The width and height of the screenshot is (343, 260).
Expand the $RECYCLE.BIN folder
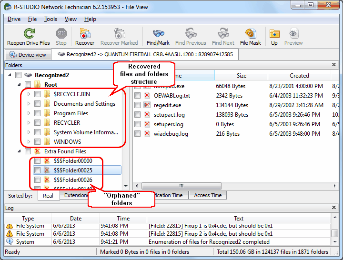(x=29, y=94)
